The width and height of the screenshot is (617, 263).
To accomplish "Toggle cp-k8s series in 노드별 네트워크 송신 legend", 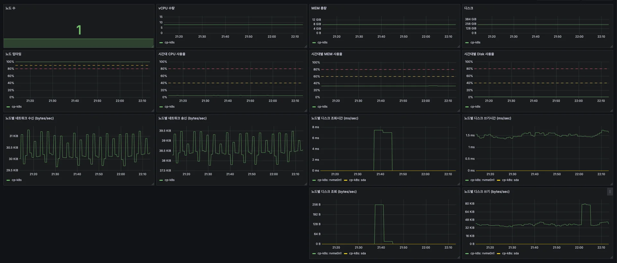I will (169, 180).
